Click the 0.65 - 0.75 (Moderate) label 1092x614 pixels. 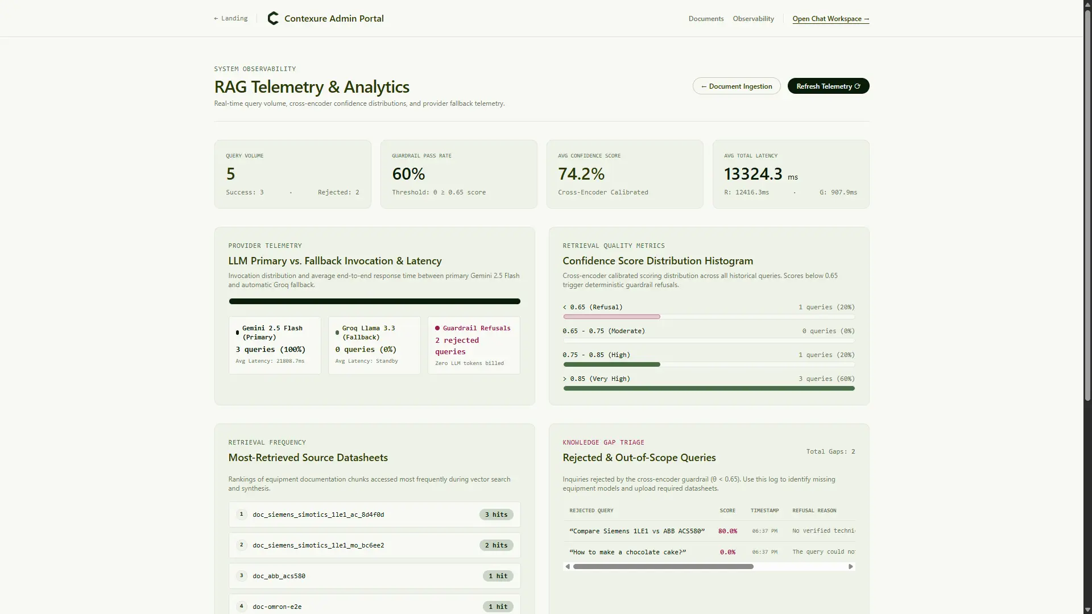[x=603, y=331]
